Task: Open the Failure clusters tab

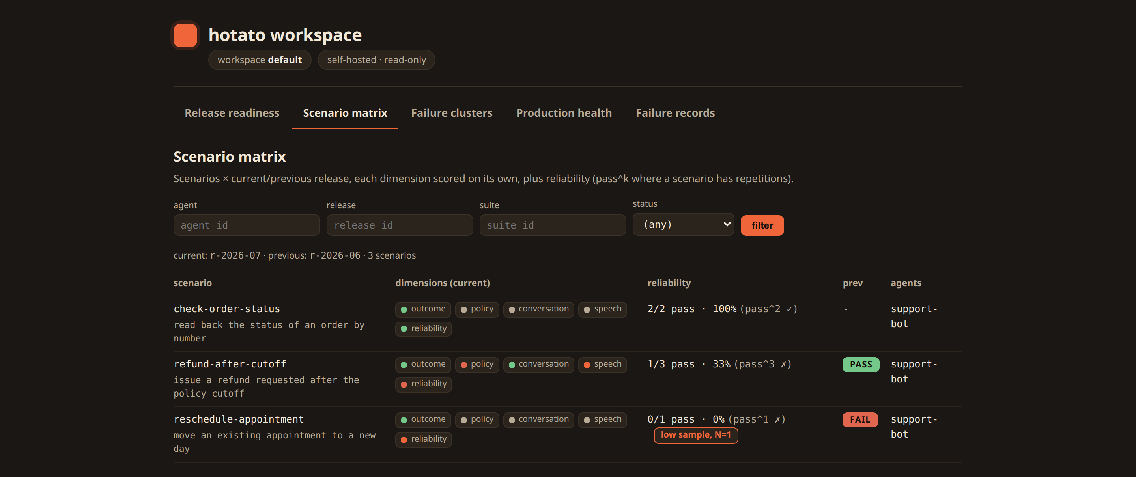Action: coord(452,113)
